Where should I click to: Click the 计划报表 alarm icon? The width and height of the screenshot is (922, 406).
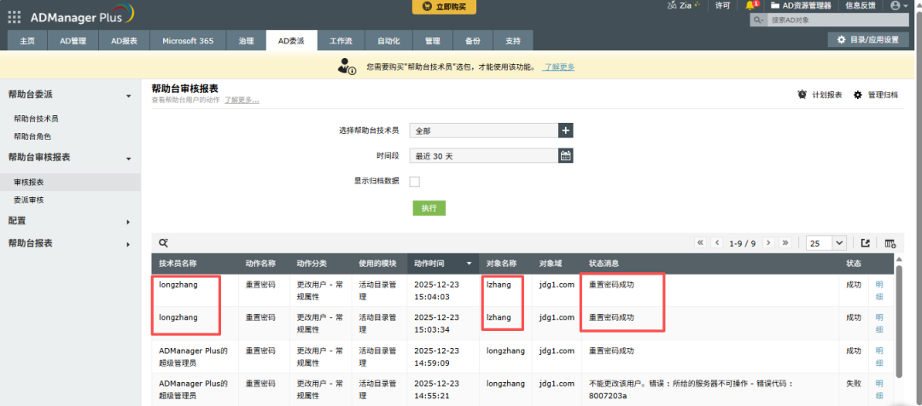point(802,95)
